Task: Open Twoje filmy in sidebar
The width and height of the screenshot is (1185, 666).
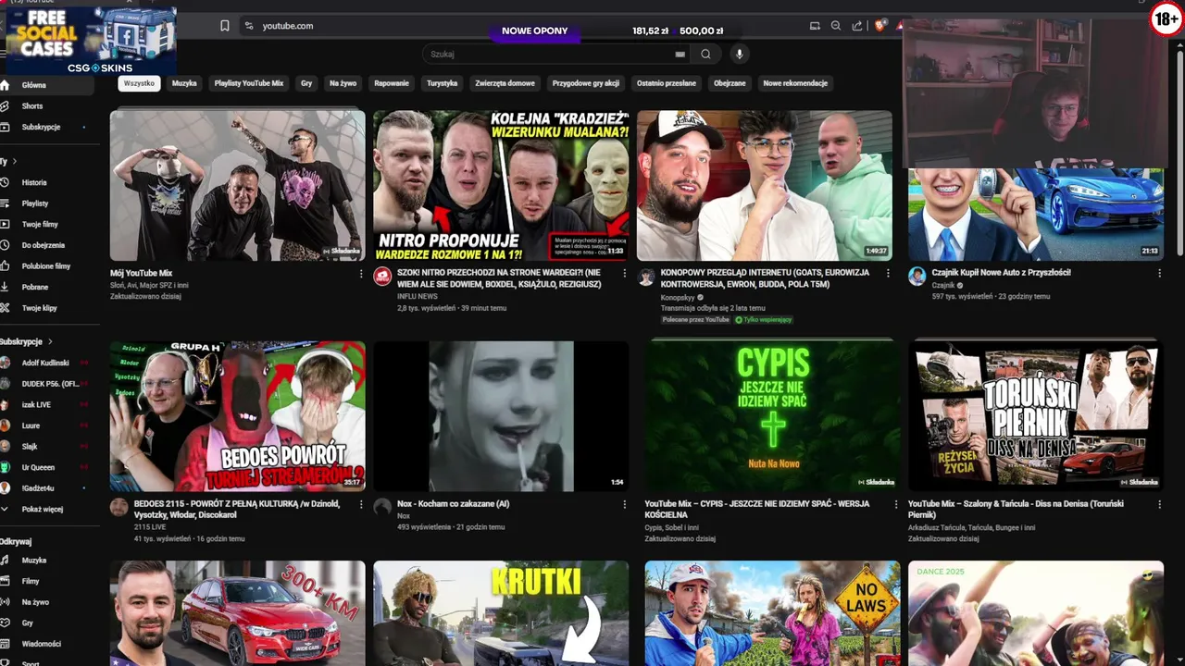Action: pyautogui.click(x=44, y=225)
